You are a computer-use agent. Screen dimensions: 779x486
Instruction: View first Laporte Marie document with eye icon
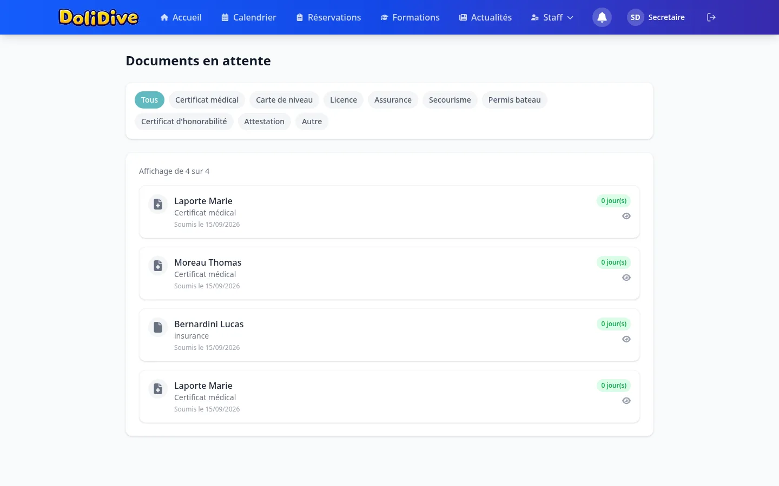tap(626, 216)
